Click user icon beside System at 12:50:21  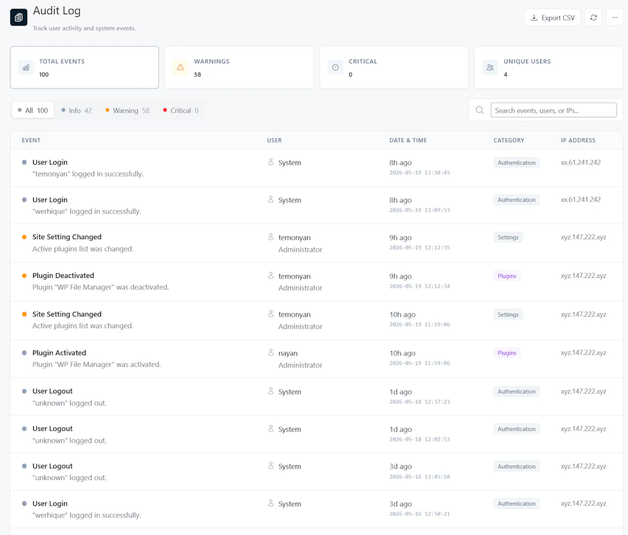271,503
